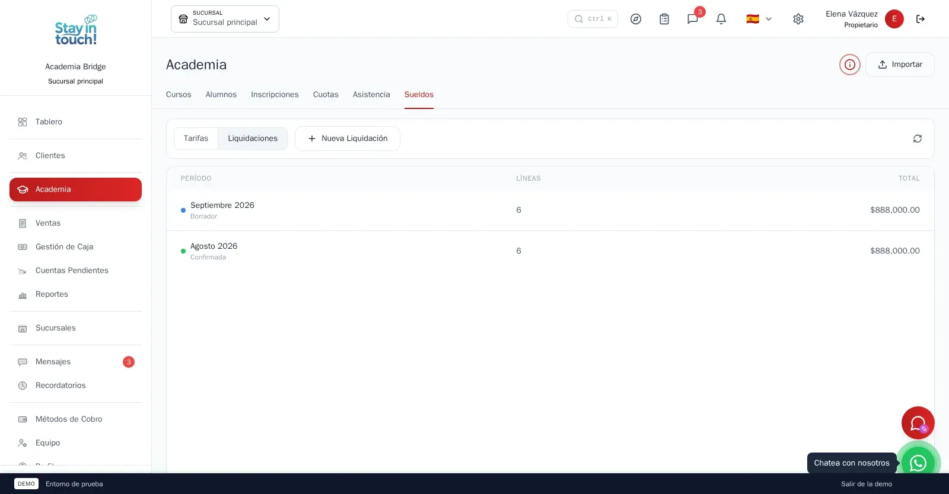Open the clipboard tasks icon
Screen dimensions: 949x494
pyautogui.click(x=664, y=19)
